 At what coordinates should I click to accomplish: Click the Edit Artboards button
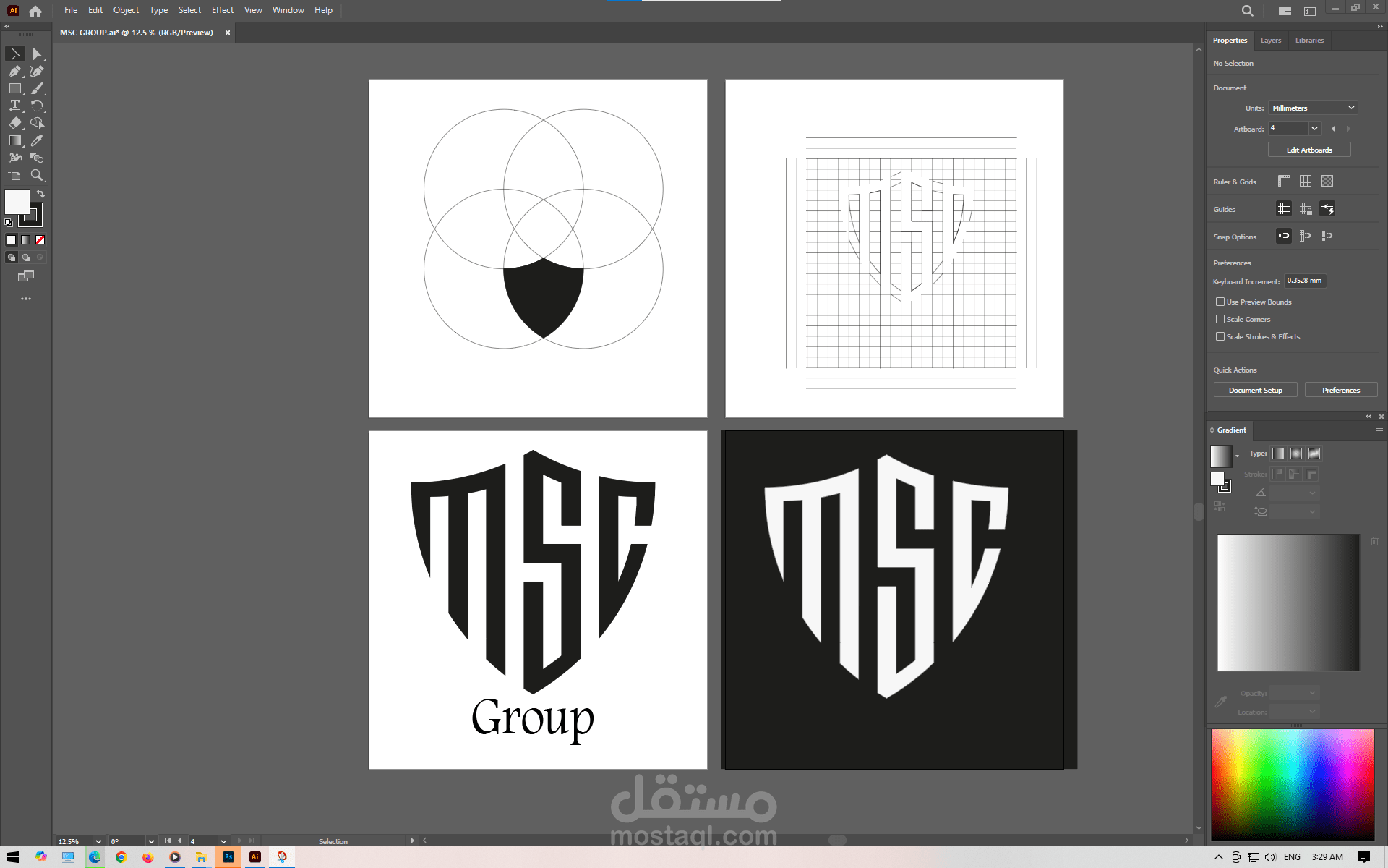pos(1308,150)
